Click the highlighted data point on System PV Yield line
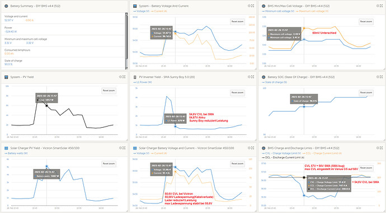 [47, 105]
